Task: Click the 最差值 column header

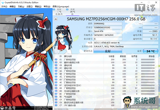Action: point(123,56)
